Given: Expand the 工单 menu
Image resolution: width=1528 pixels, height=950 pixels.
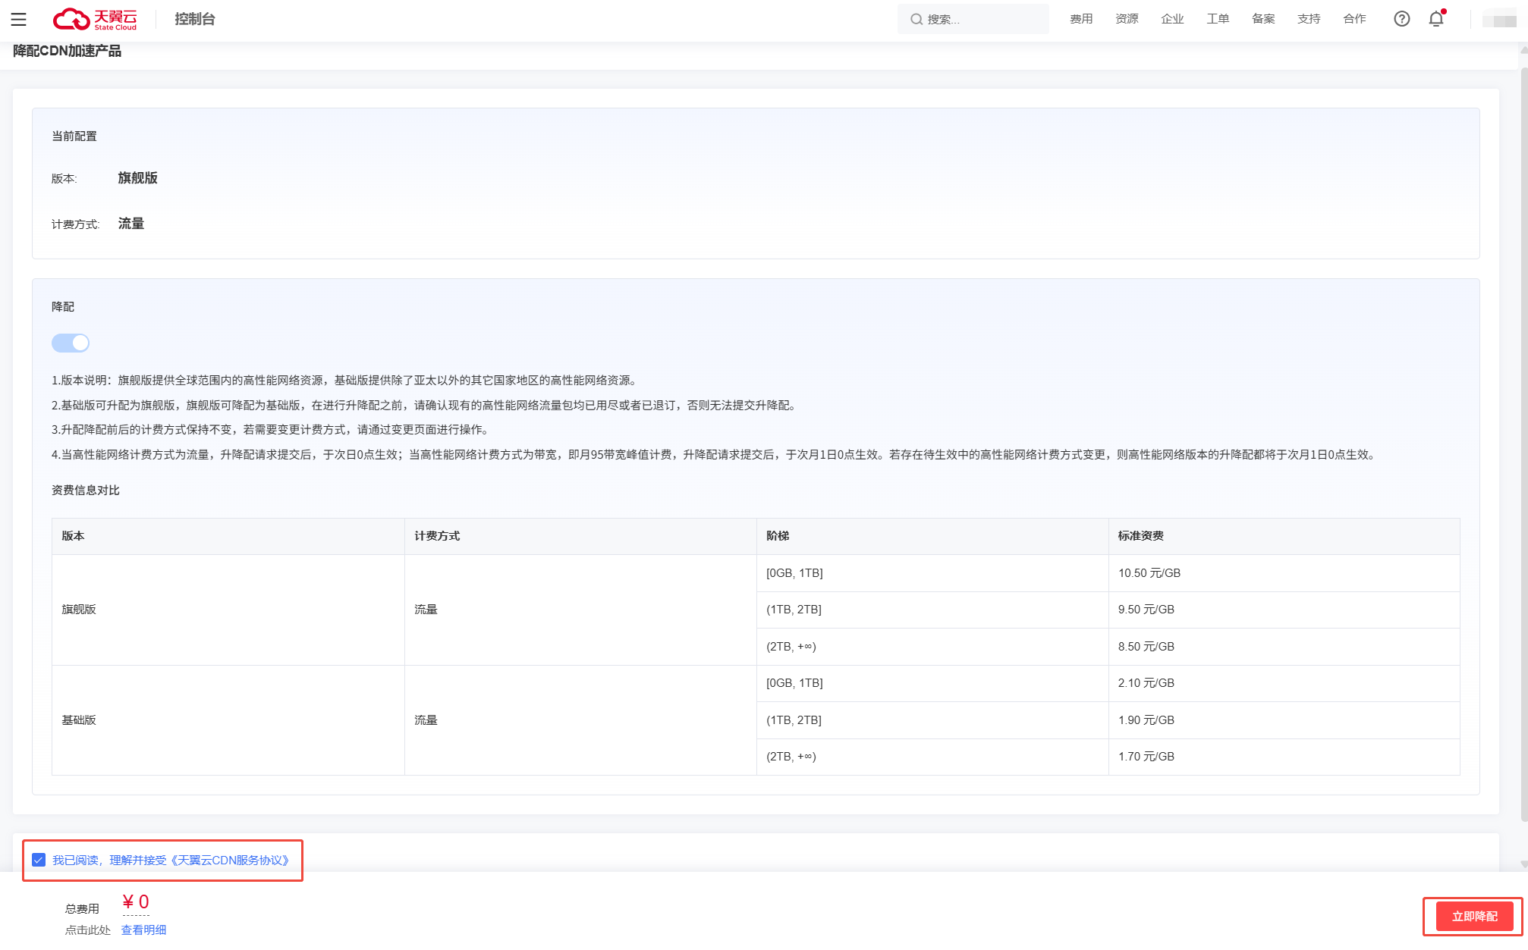Looking at the screenshot, I should tap(1217, 19).
